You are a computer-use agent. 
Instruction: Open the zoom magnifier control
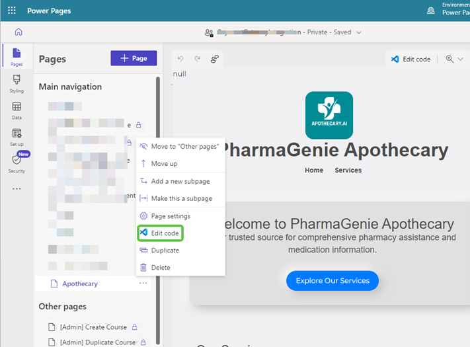pyautogui.click(x=450, y=59)
